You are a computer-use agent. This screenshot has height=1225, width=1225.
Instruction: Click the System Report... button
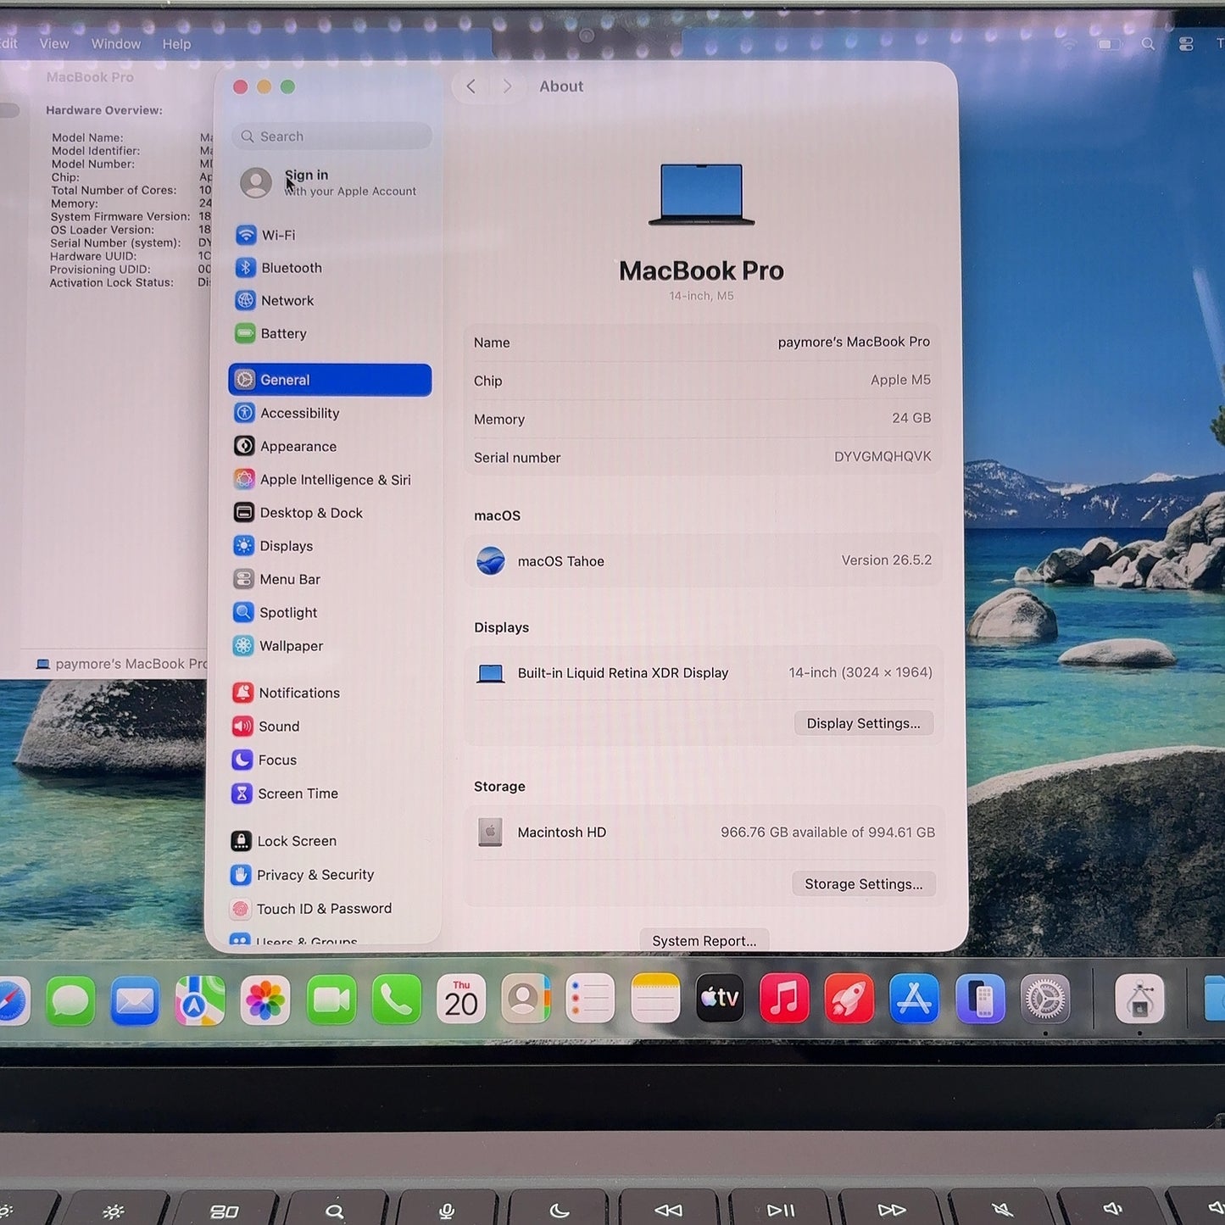704,941
